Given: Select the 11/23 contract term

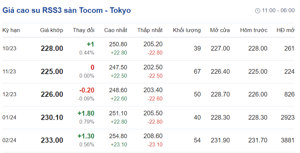Looking at the screenshot, I should 9,71.
